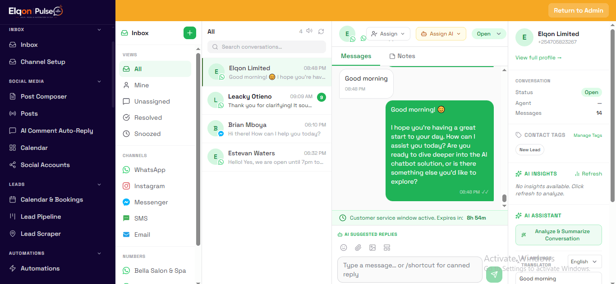616x284 pixels.
Task: Collapse the INBOX sidebar section
Action: [99, 30]
